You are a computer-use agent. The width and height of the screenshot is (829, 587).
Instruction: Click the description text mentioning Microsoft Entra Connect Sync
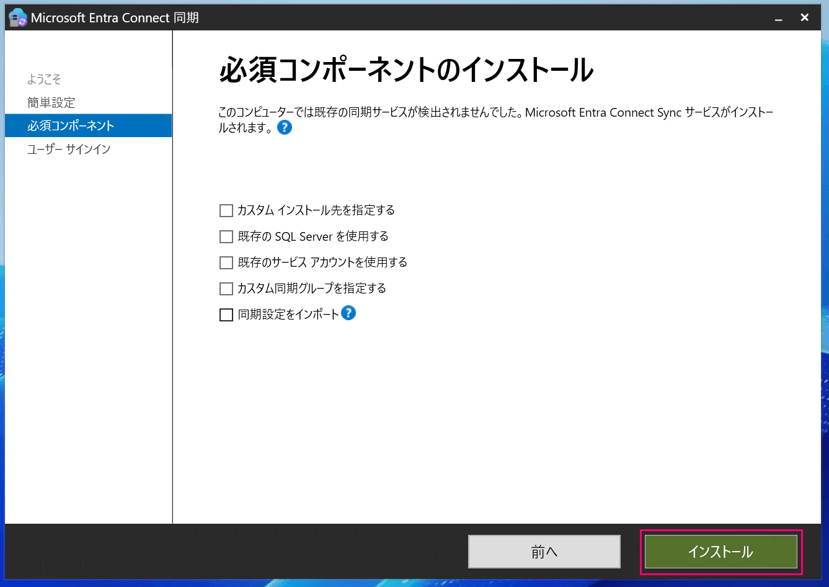pyautogui.click(x=496, y=120)
